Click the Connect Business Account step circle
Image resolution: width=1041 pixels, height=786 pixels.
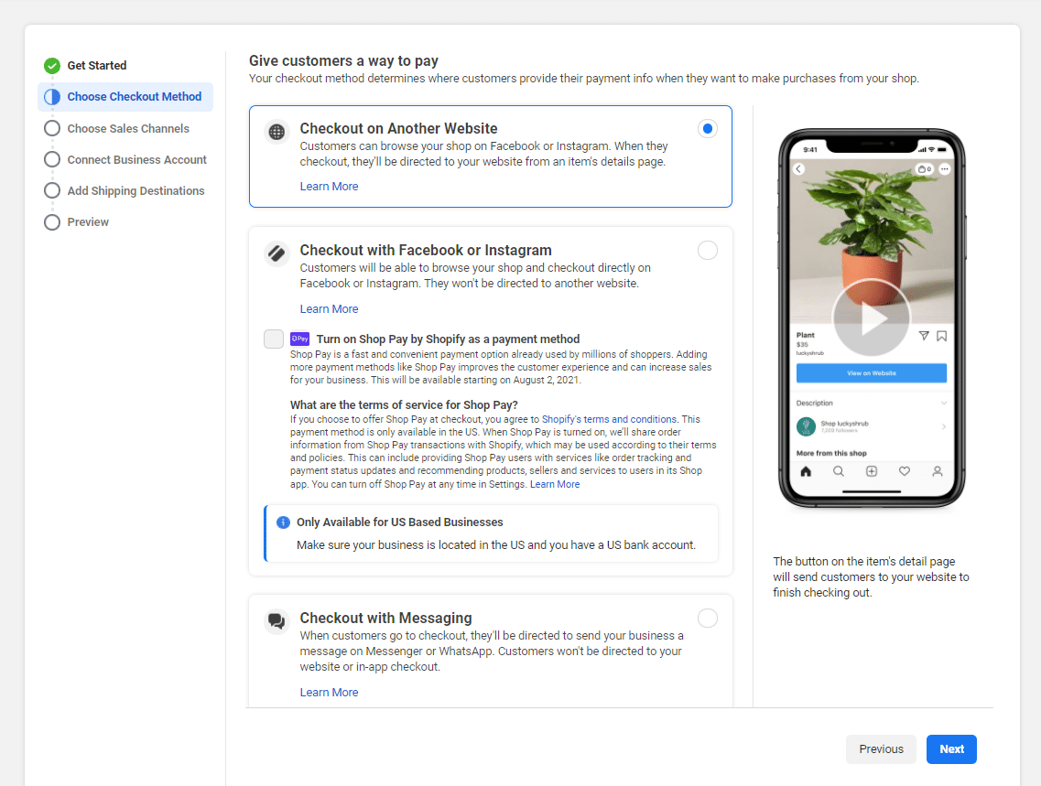(52, 160)
